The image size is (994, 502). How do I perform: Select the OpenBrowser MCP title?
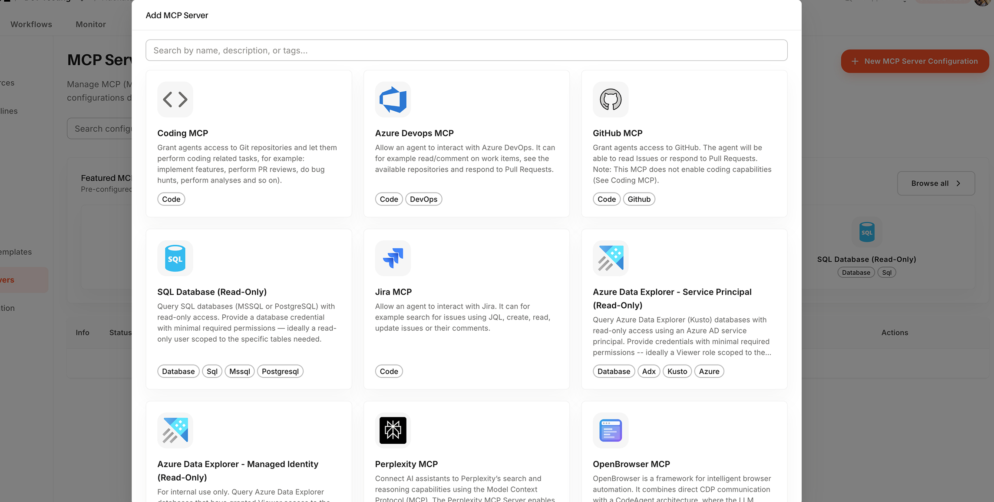click(x=631, y=464)
